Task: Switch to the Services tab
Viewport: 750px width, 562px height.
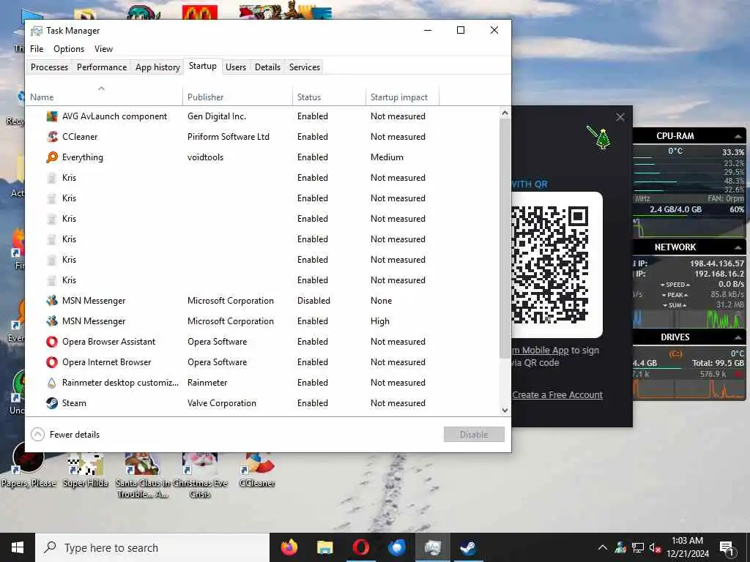Action: click(x=305, y=67)
